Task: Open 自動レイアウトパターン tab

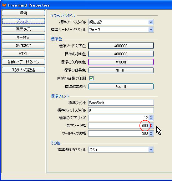Action: (x=23, y=62)
